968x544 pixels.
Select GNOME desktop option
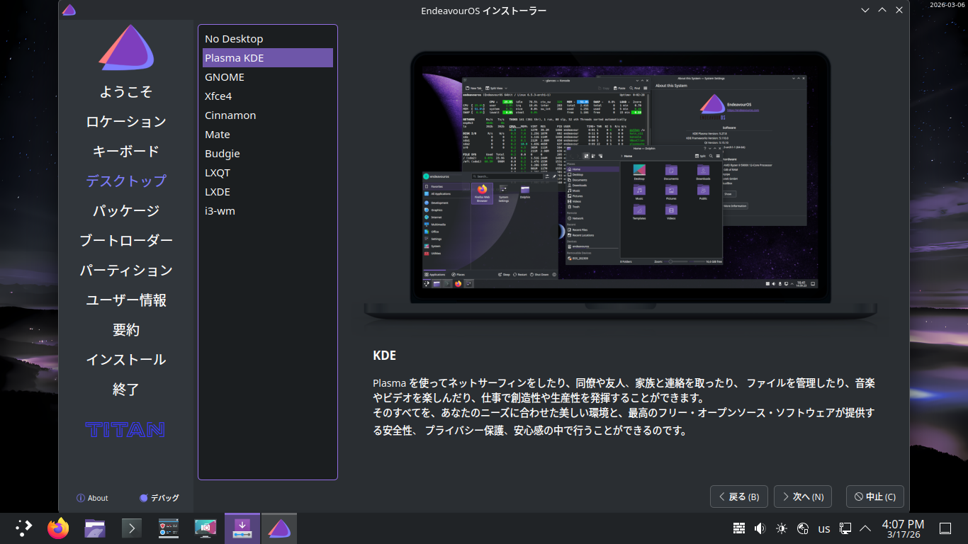pos(268,77)
